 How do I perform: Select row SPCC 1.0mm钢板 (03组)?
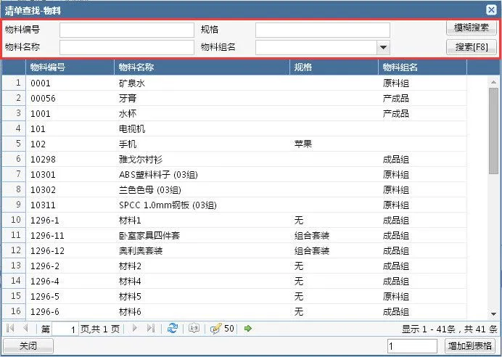pos(234,205)
